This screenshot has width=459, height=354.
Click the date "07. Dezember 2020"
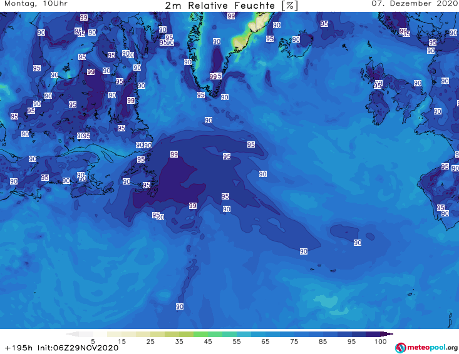coord(415,4)
